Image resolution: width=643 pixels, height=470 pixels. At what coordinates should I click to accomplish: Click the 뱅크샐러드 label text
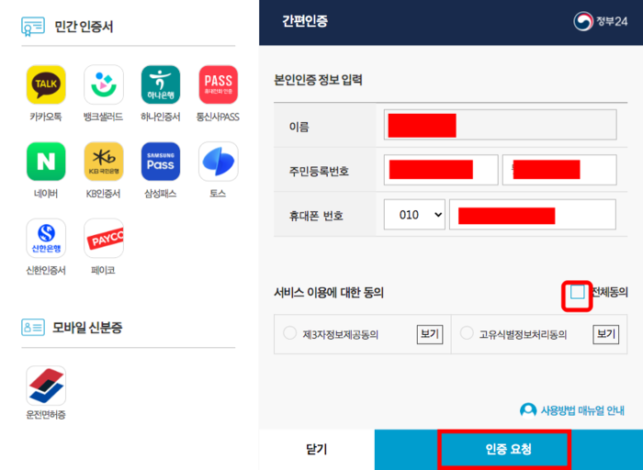(x=103, y=117)
